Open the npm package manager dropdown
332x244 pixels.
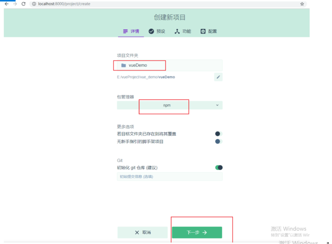167,105
